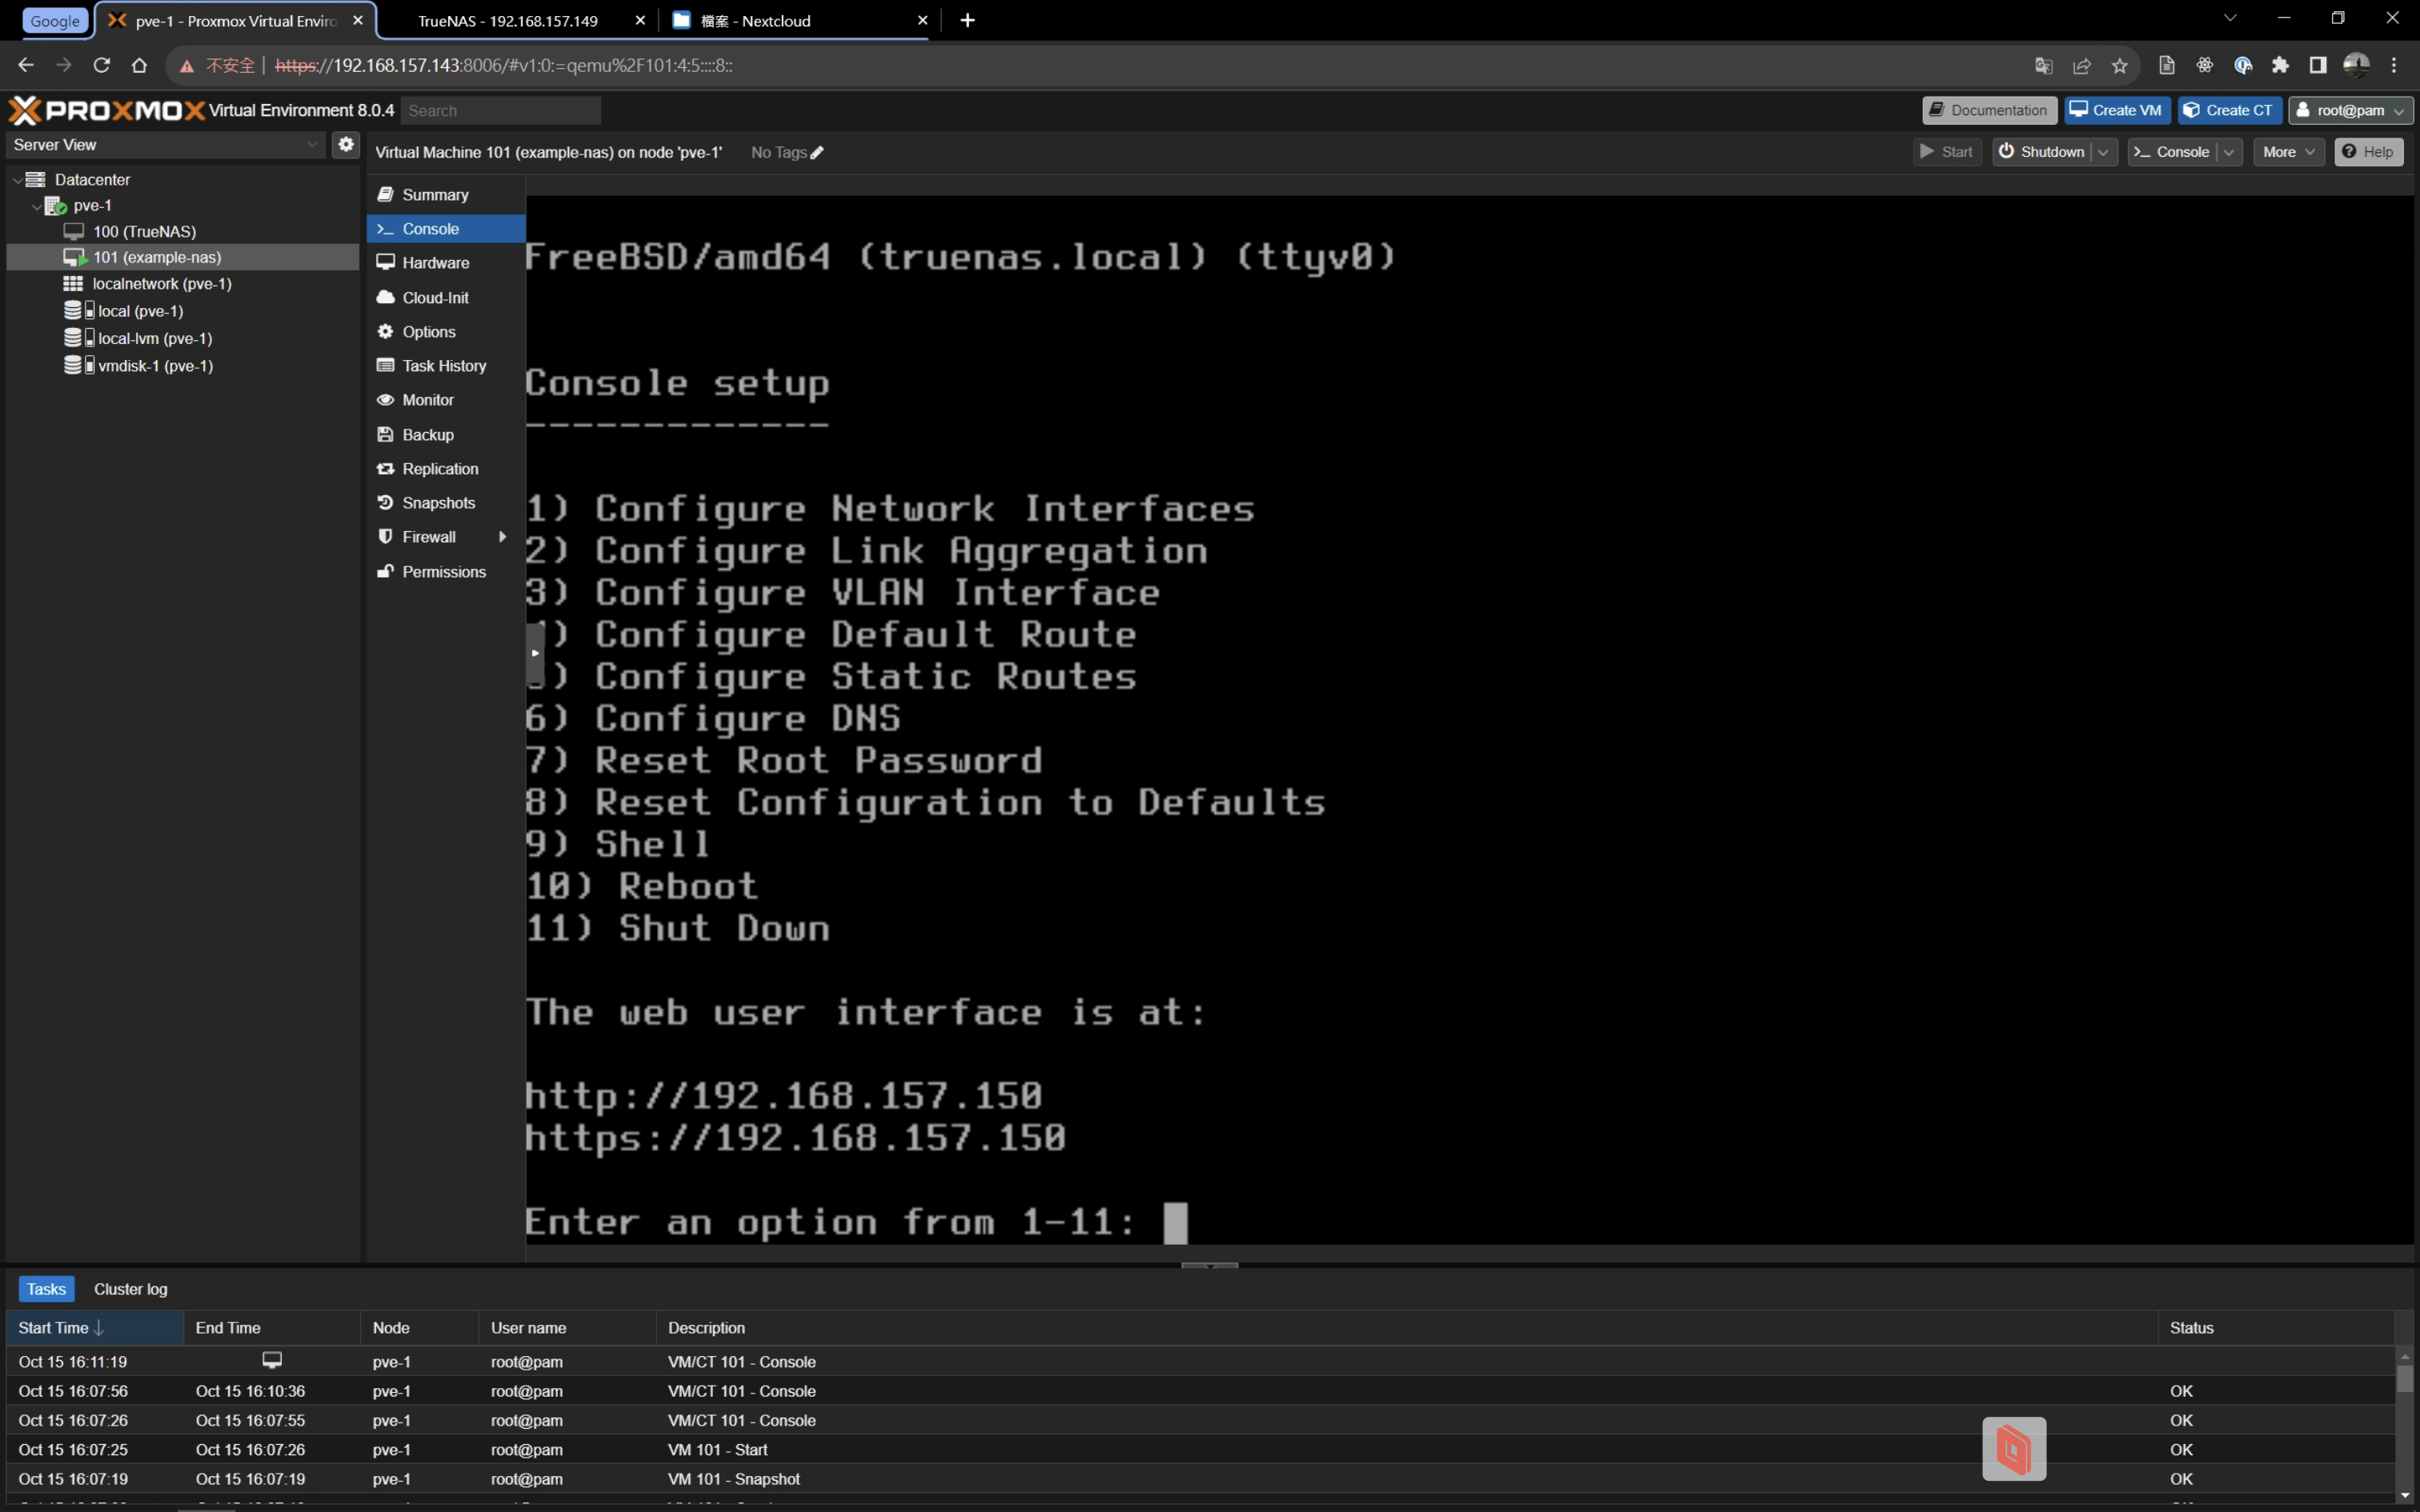Open the noVNC control panel handle

tap(535, 653)
